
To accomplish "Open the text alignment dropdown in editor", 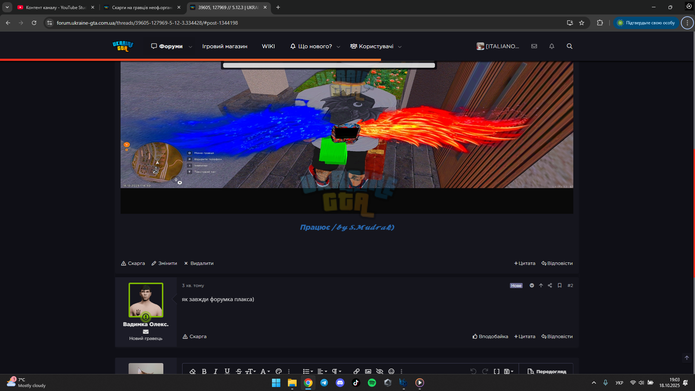I will pos(322,371).
